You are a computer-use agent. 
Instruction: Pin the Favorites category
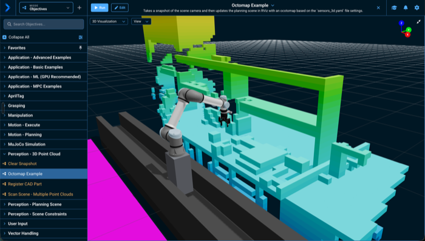[x=81, y=48]
